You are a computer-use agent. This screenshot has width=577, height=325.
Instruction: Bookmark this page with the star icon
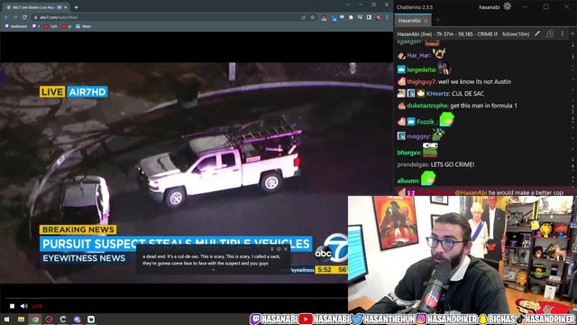pyautogui.click(x=313, y=17)
